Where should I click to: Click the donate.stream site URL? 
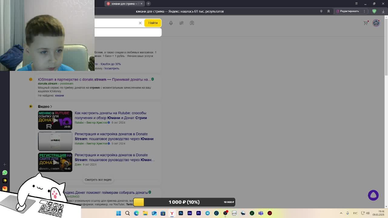(48, 84)
